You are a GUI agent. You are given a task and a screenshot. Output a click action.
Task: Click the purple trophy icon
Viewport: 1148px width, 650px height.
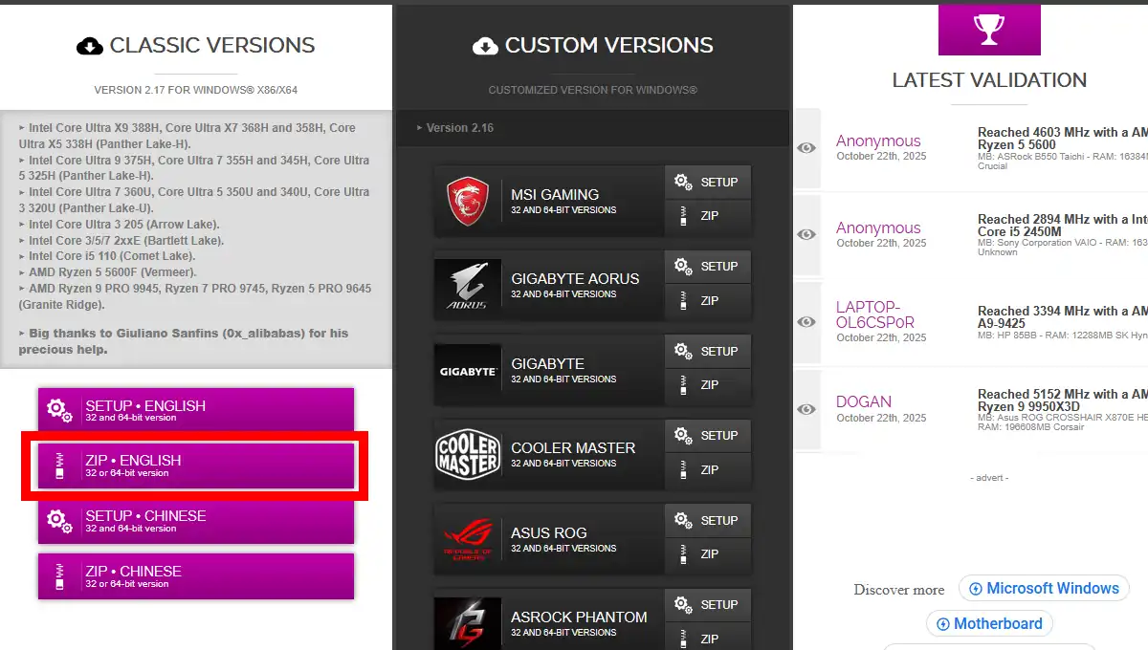tap(988, 29)
